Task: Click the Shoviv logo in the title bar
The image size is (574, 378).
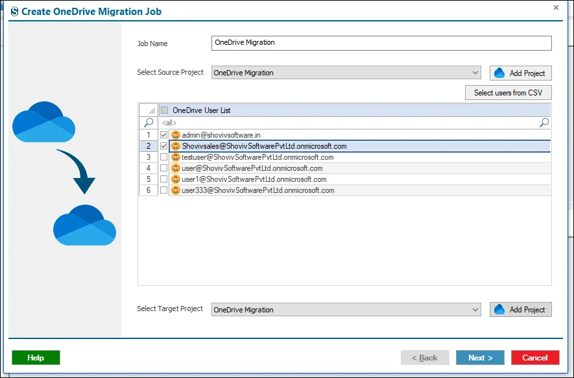Action: pos(14,12)
